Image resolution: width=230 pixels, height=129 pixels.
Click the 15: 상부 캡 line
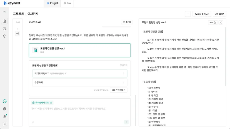click(153, 107)
